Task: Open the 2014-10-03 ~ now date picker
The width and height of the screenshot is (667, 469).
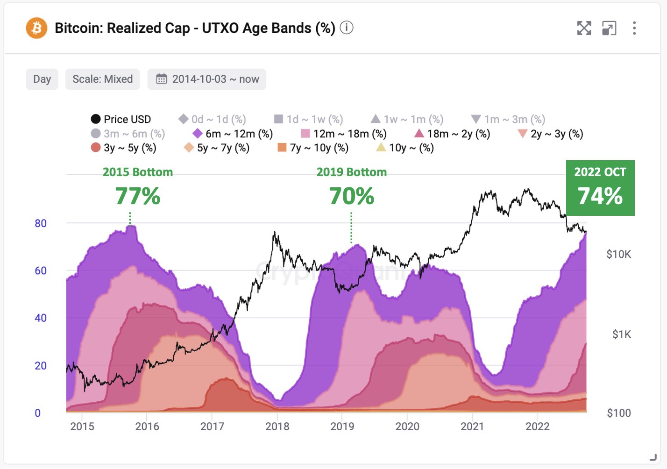Action: pos(207,79)
